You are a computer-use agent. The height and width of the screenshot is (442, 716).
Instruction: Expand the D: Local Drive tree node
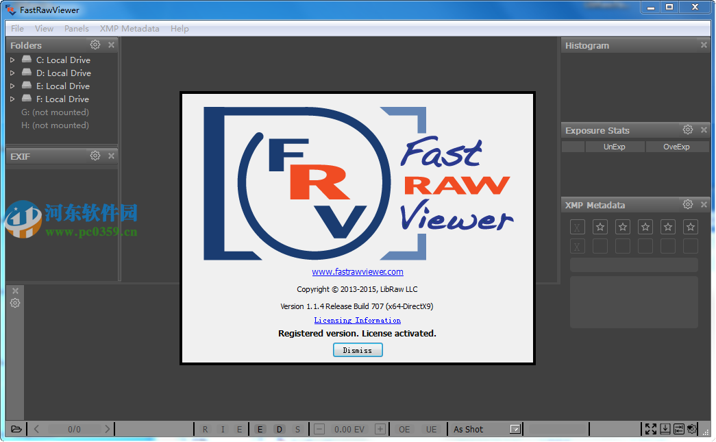coord(12,73)
